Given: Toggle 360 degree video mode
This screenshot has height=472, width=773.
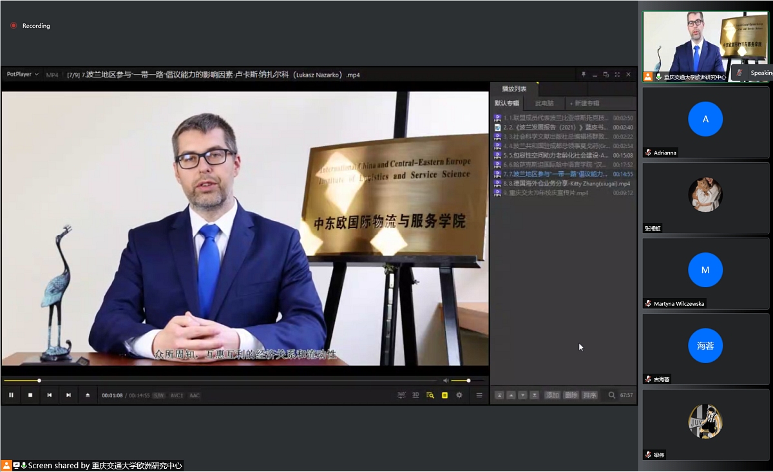Looking at the screenshot, I should click(x=401, y=395).
